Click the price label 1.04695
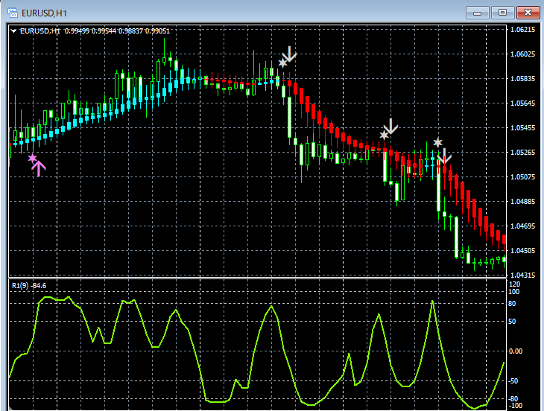This screenshot has height=411, width=544. [522, 226]
